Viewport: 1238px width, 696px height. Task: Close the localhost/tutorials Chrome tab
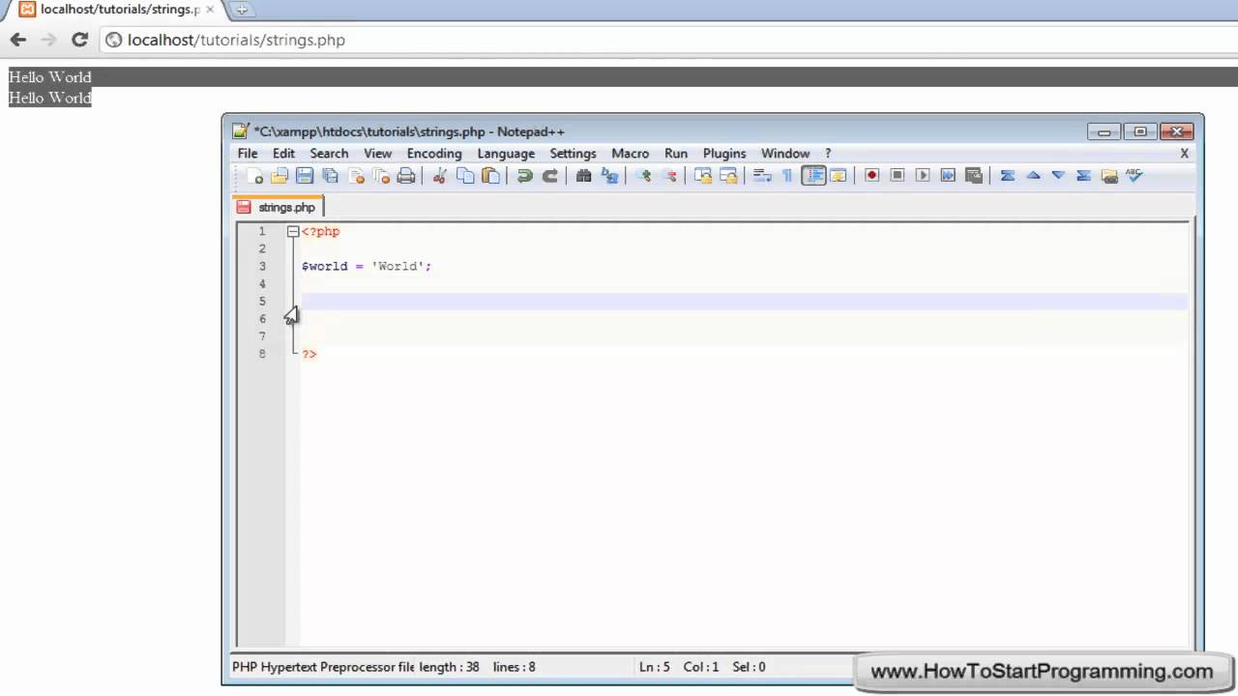tap(210, 9)
